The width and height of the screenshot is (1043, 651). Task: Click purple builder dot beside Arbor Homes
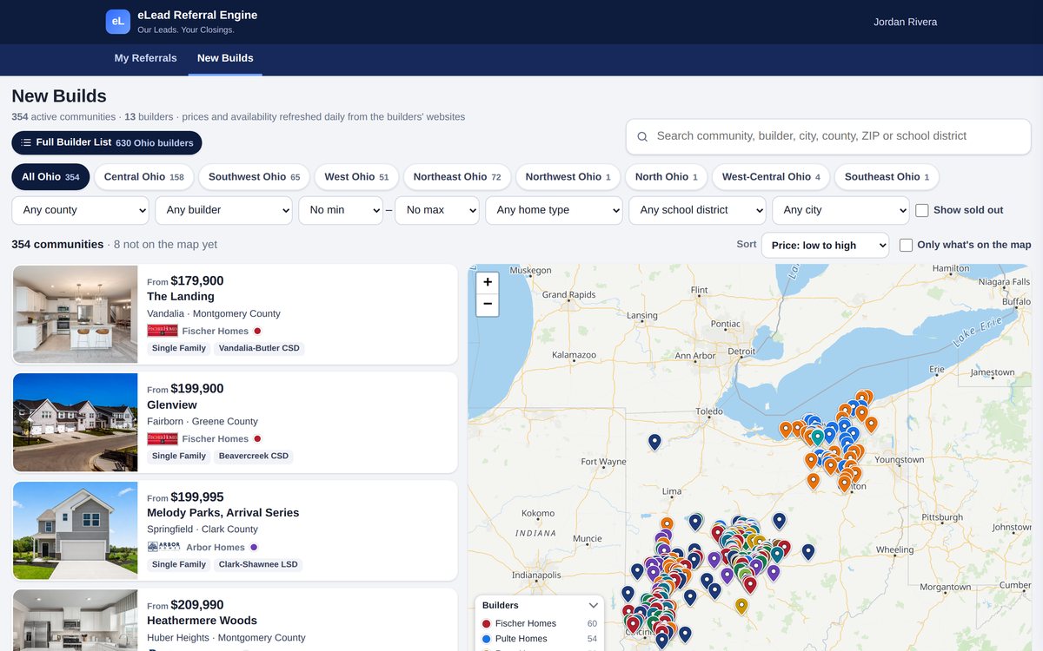(254, 547)
